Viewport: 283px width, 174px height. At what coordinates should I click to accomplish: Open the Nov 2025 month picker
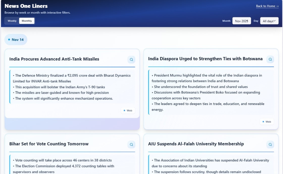click(242, 21)
